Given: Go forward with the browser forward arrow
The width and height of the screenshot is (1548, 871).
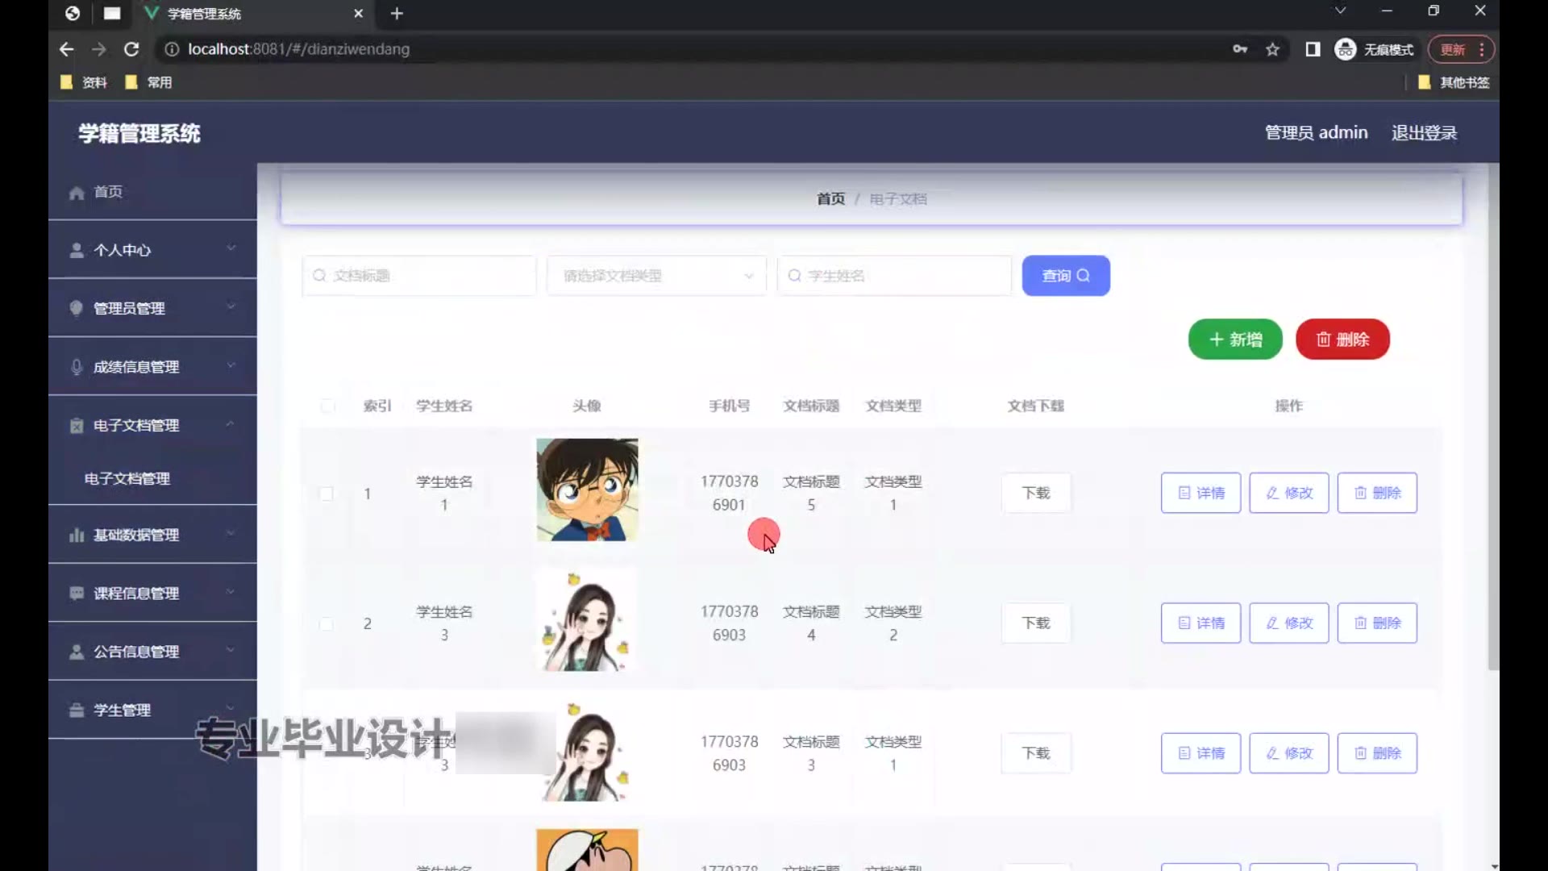Looking at the screenshot, I should [x=98, y=49].
